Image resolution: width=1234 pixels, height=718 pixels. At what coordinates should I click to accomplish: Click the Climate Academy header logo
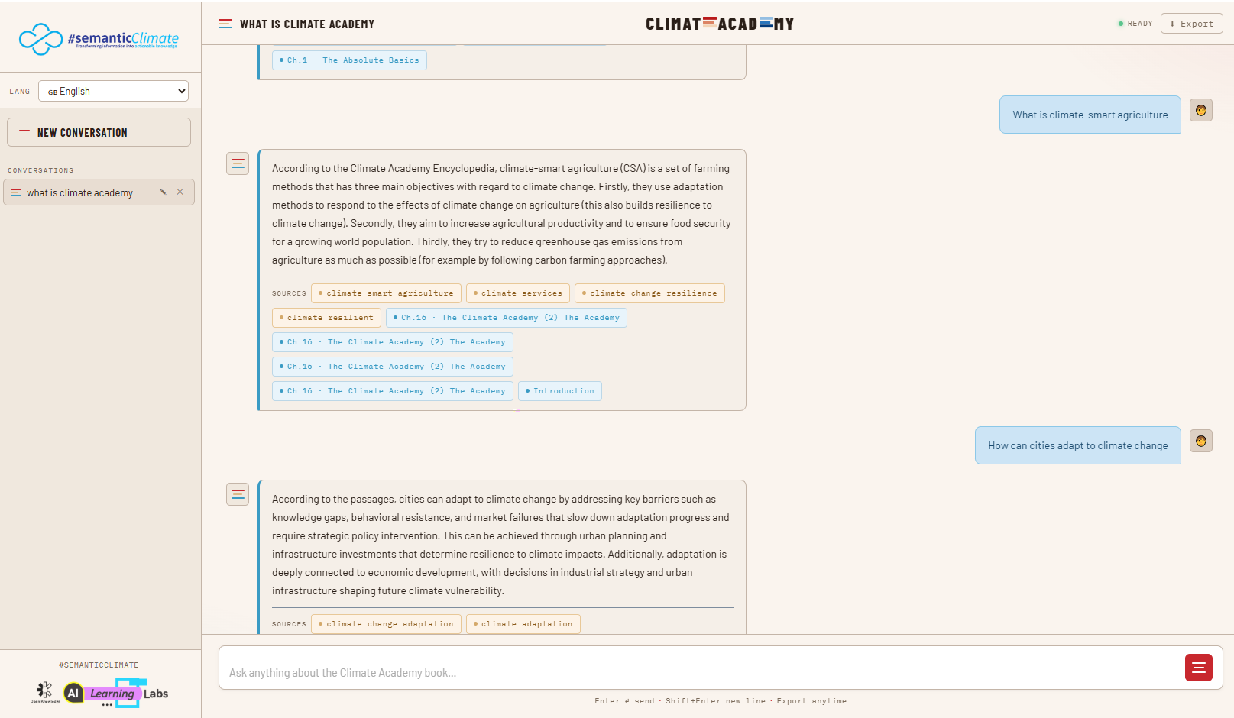tap(720, 24)
